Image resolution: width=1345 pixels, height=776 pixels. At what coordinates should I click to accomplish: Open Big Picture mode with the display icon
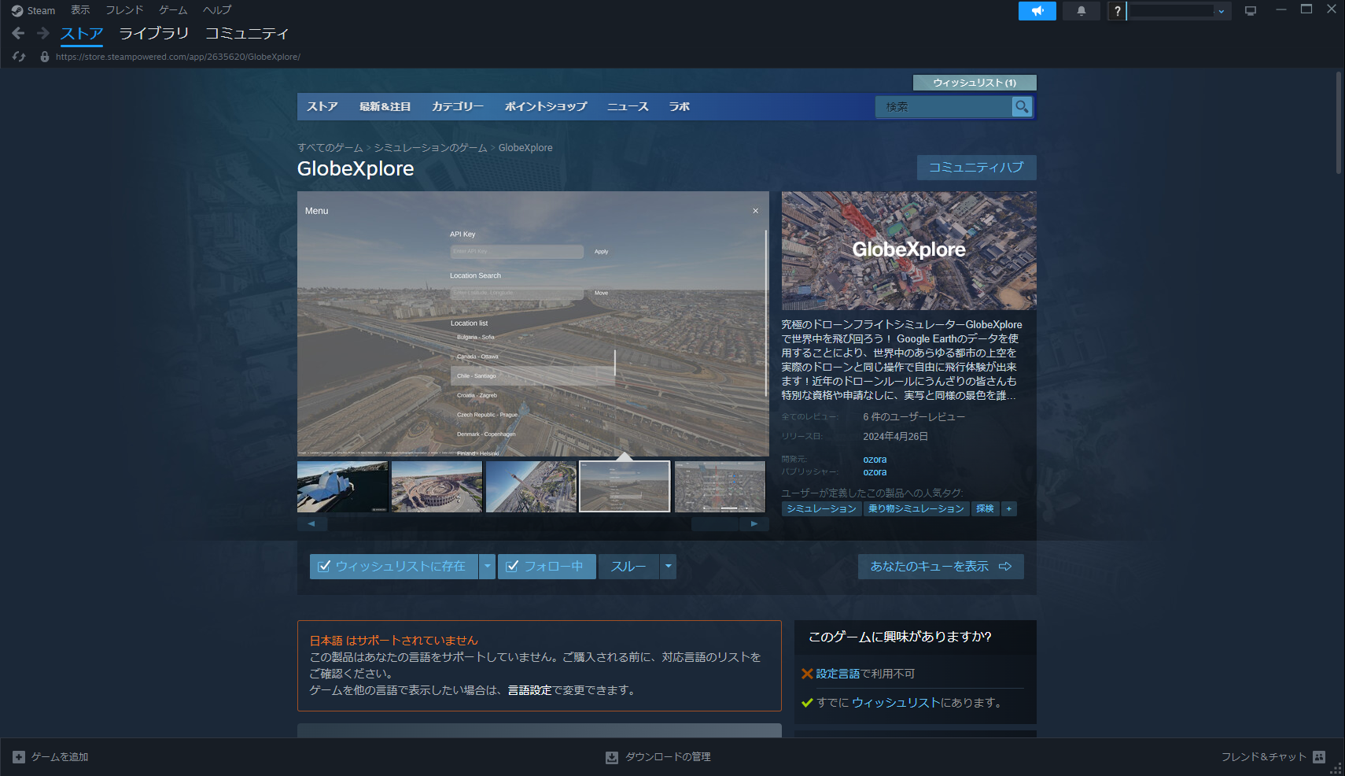point(1250,11)
